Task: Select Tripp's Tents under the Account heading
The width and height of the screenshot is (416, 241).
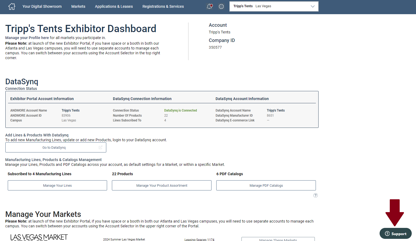Action: (x=220, y=32)
